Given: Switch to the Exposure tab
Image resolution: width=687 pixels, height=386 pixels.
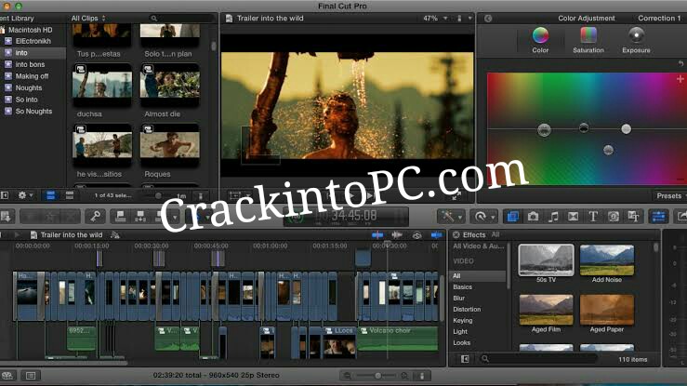Looking at the screenshot, I should coord(636,40).
